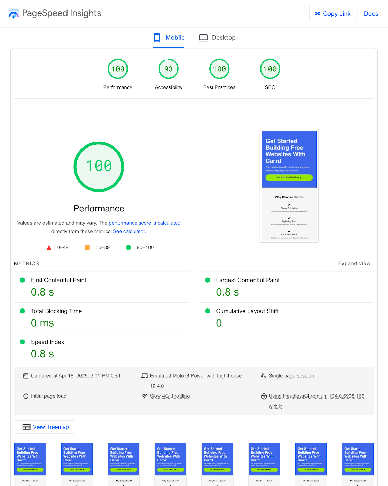Click the mobile phone icon

click(157, 38)
